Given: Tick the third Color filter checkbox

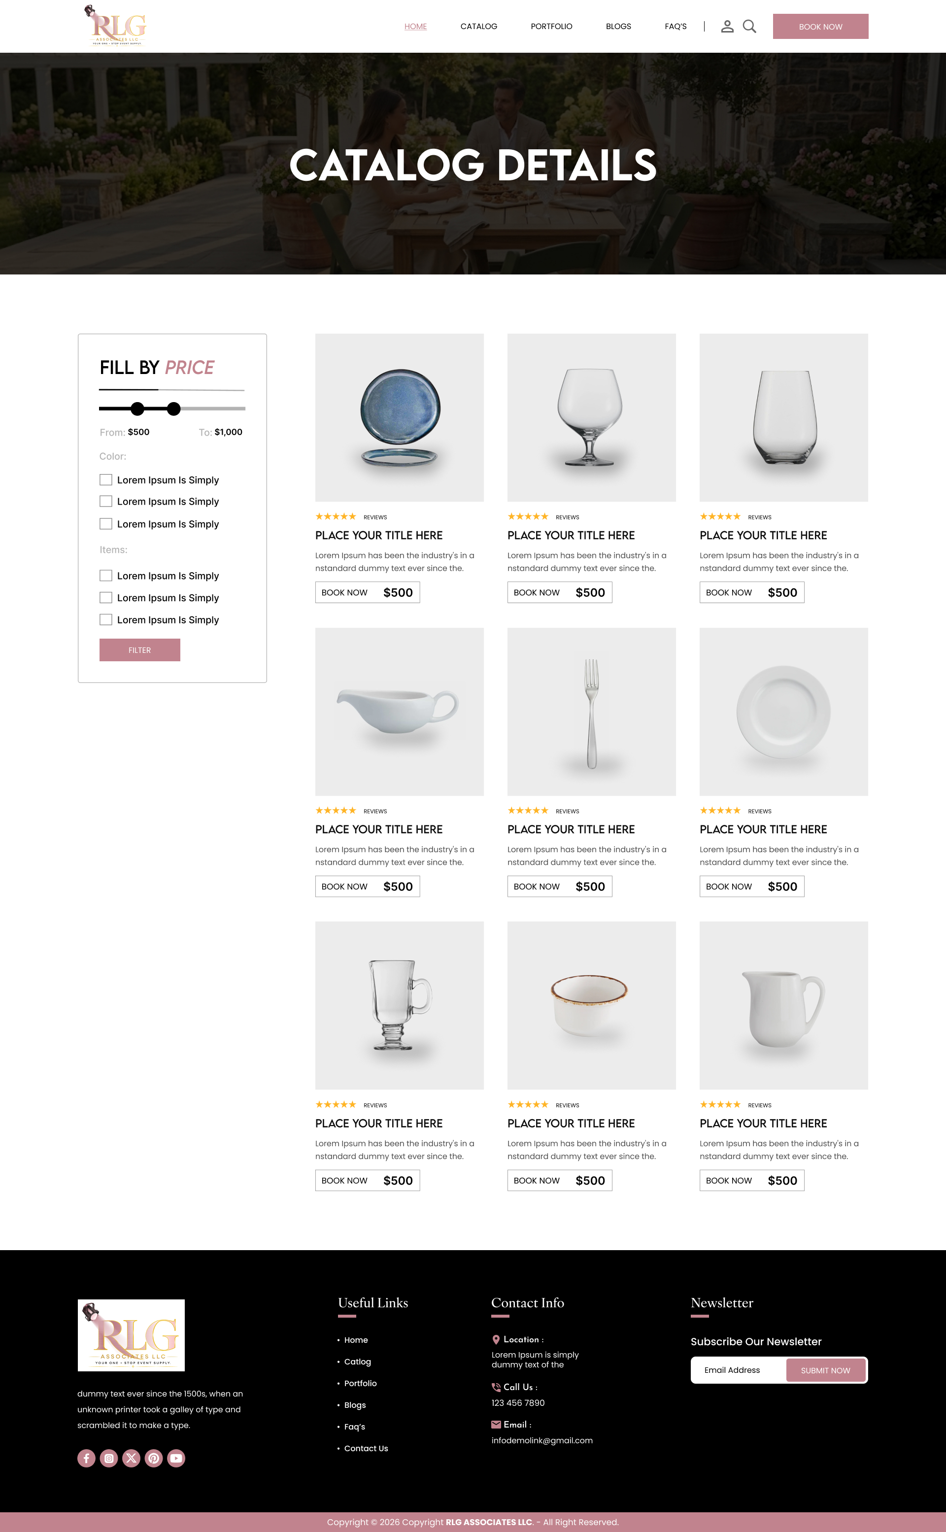Looking at the screenshot, I should [x=106, y=524].
